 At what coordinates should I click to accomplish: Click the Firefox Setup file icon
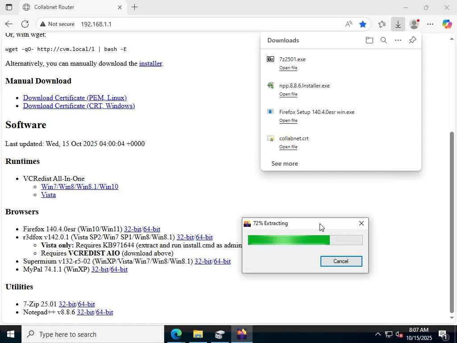click(x=270, y=112)
